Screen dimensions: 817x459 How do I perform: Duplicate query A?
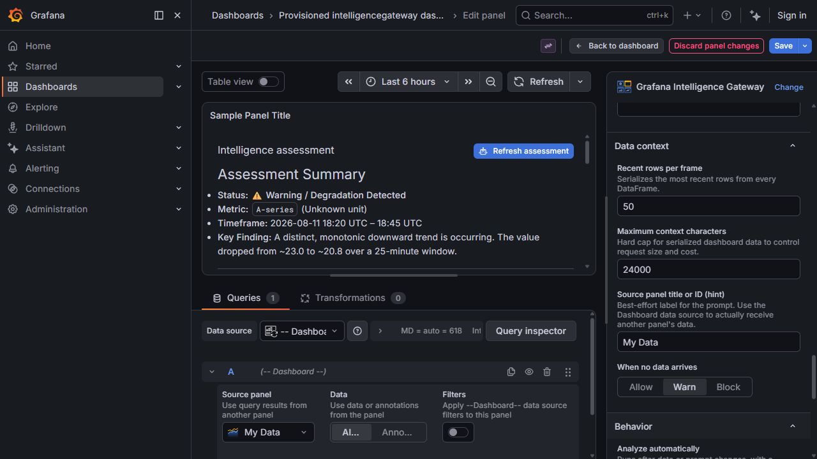pos(511,372)
